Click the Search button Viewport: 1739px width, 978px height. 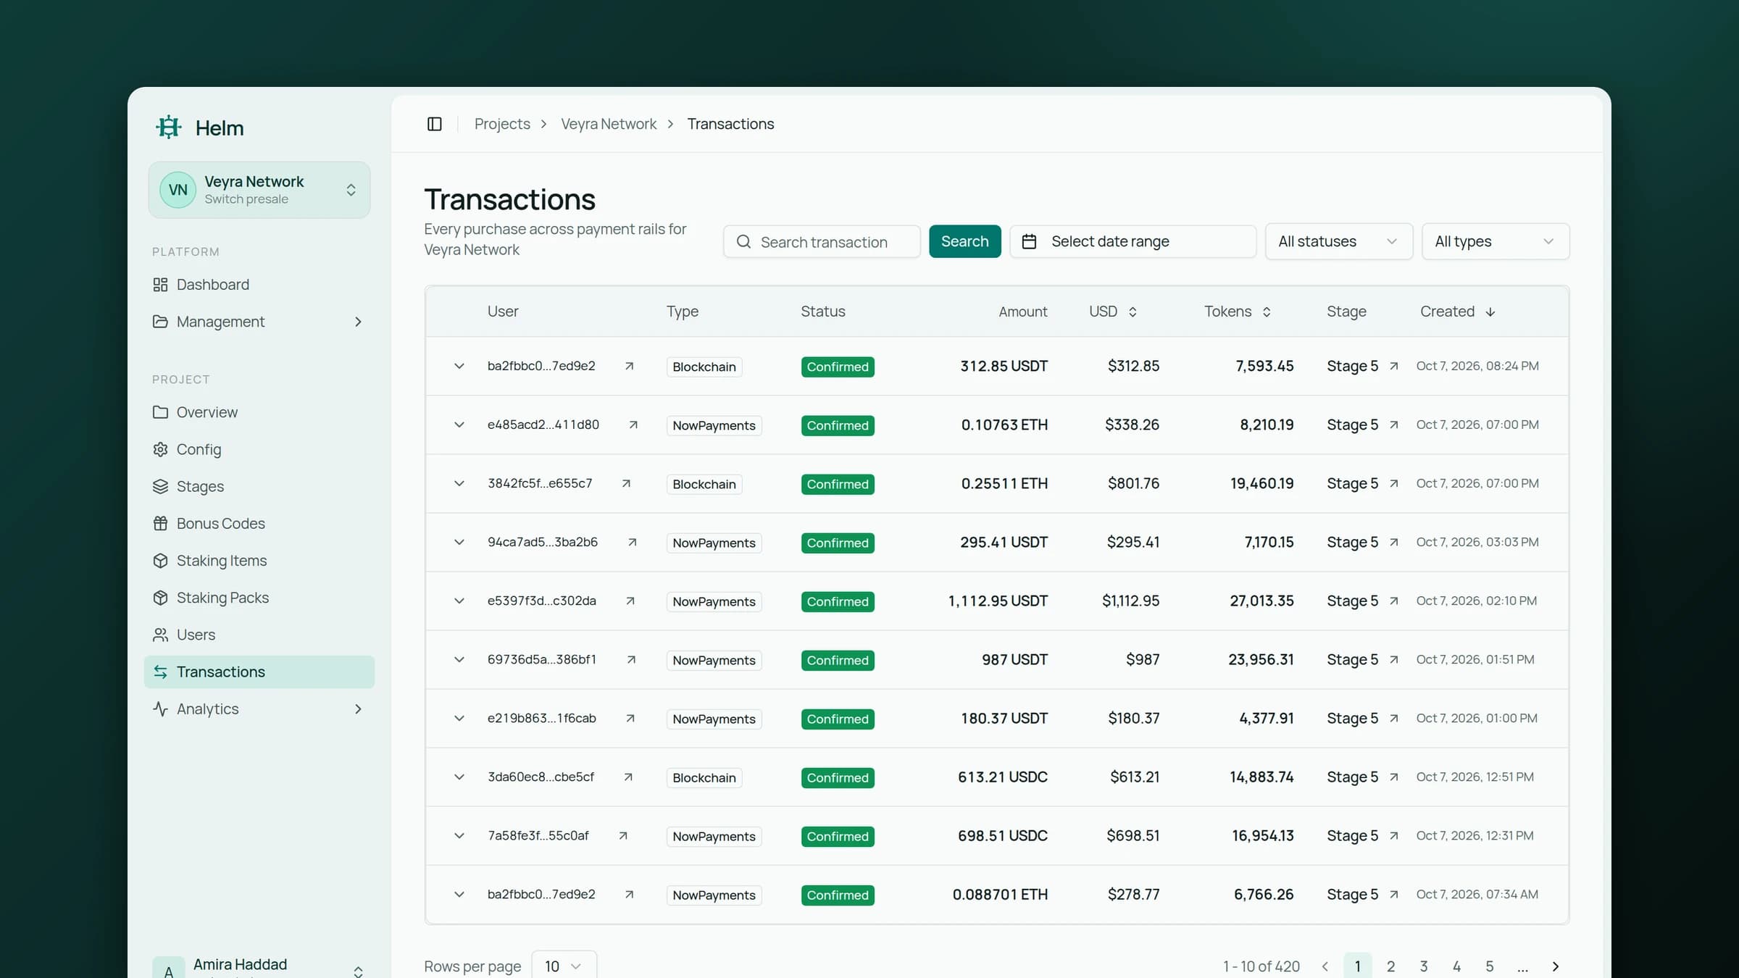pyautogui.click(x=964, y=241)
